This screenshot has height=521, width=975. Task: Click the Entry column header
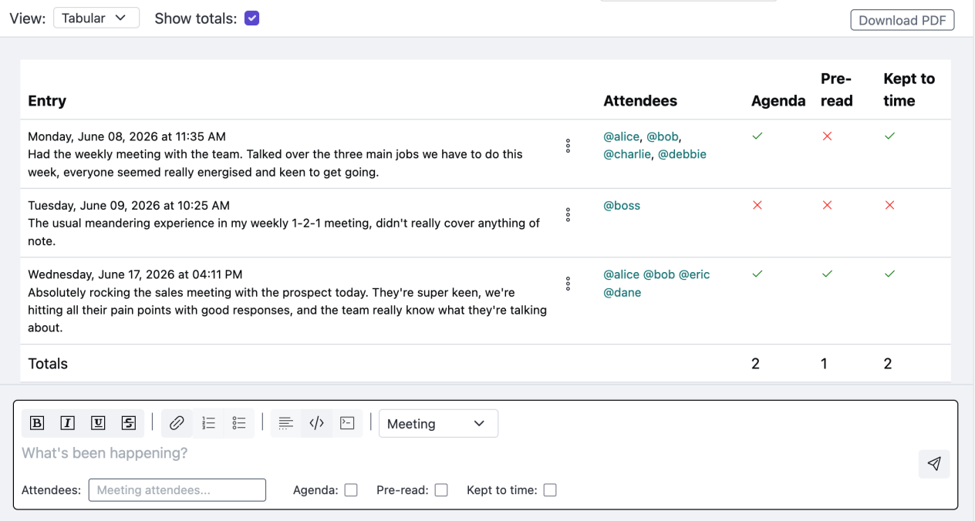[x=47, y=101]
